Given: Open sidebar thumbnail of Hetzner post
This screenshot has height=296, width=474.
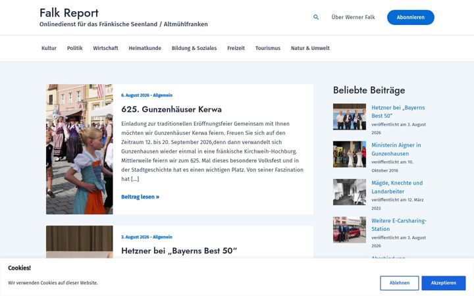Looking at the screenshot, I should pyautogui.click(x=350, y=116).
